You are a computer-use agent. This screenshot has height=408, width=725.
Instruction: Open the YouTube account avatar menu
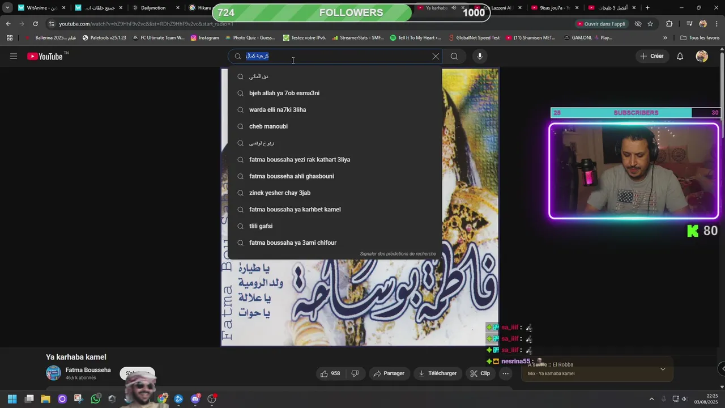pyautogui.click(x=702, y=56)
